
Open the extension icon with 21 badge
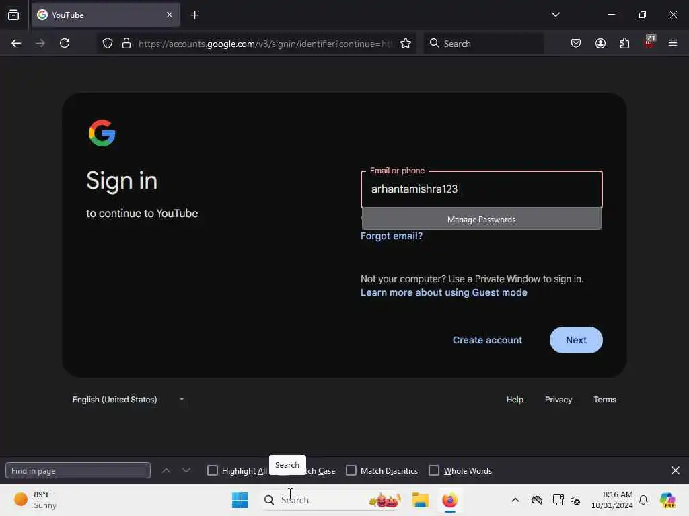(649, 42)
